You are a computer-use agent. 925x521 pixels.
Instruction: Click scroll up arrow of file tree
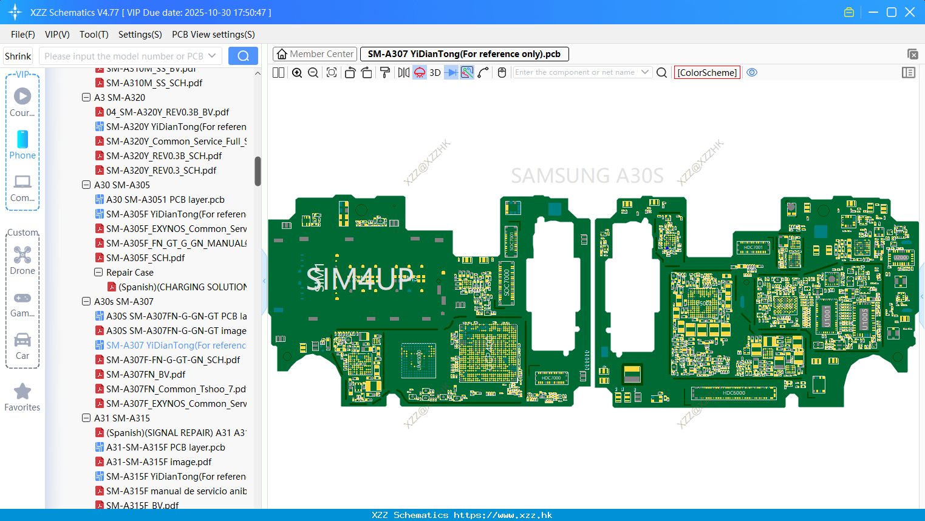[x=258, y=73]
